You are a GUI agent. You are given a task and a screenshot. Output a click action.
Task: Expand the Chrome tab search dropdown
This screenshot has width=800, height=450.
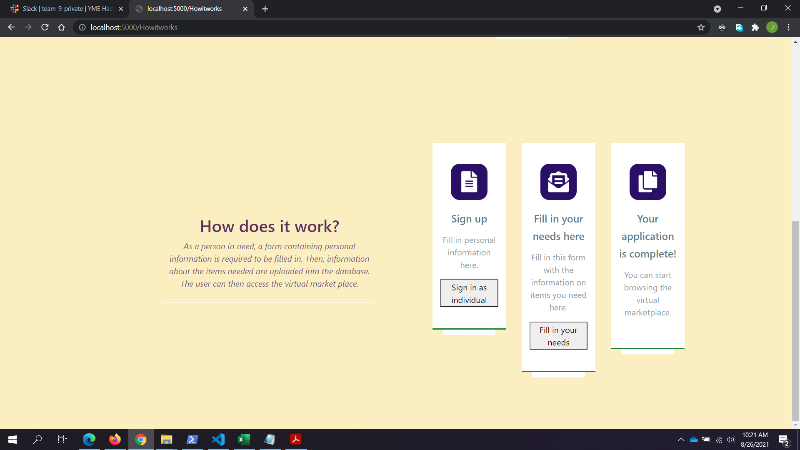[717, 9]
